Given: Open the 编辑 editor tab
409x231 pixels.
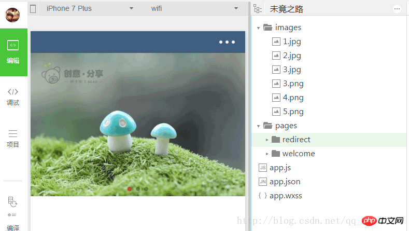Looking at the screenshot, I should (x=13, y=52).
